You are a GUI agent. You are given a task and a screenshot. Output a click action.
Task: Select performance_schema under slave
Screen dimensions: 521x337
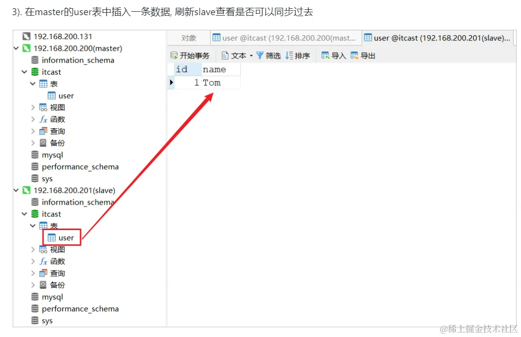coord(75,309)
